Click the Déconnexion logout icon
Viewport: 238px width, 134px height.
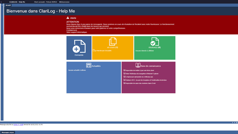[x=60, y=2]
